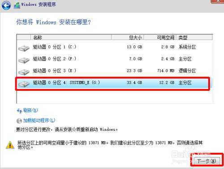
Task: Click the 主分区 type cell of partition 2
Action: (x=185, y=59)
